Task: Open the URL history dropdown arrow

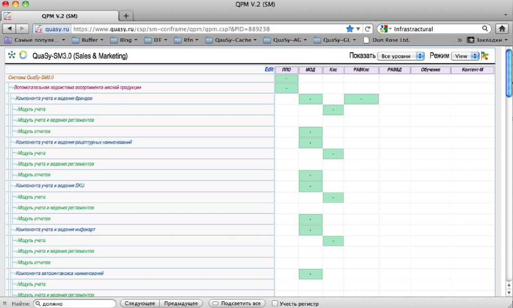Action: [x=358, y=29]
